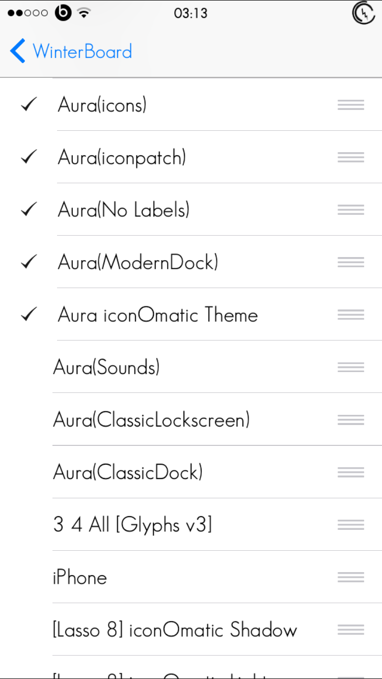This screenshot has width=382, height=679.
Task: Tap the blue back chevron arrow
Action: pos(17,51)
